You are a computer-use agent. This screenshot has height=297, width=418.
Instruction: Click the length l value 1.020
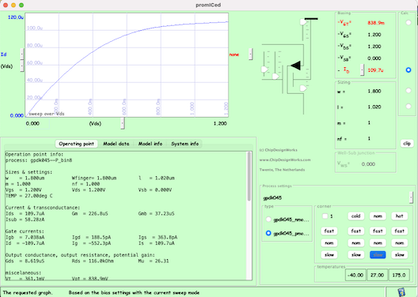(374, 107)
